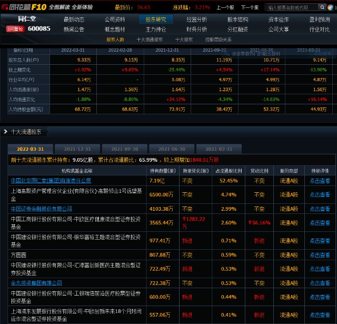Switch to the 2021-06-30 date tab
The width and height of the screenshot is (337, 324).
(172, 149)
